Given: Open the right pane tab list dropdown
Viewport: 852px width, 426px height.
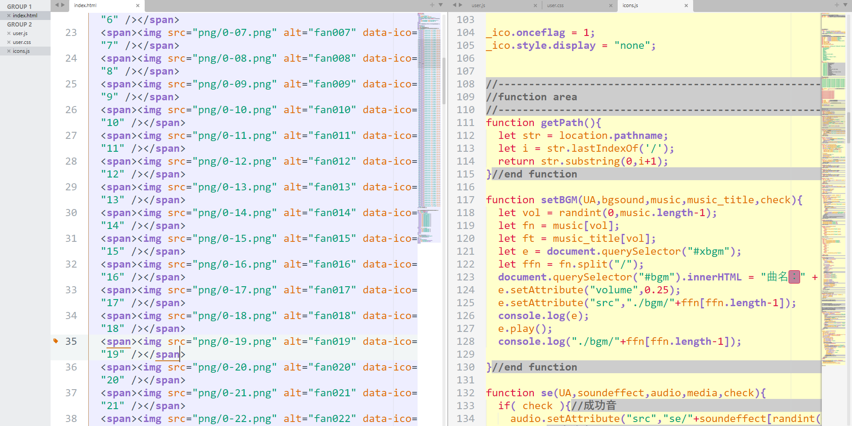Looking at the screenshot, I should click(x=844, y=5).
